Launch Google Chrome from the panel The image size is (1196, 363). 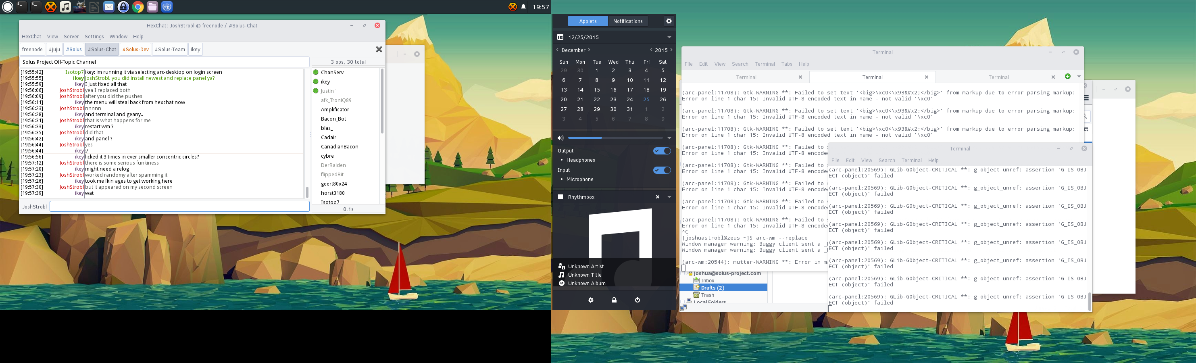tap(138, 7)
